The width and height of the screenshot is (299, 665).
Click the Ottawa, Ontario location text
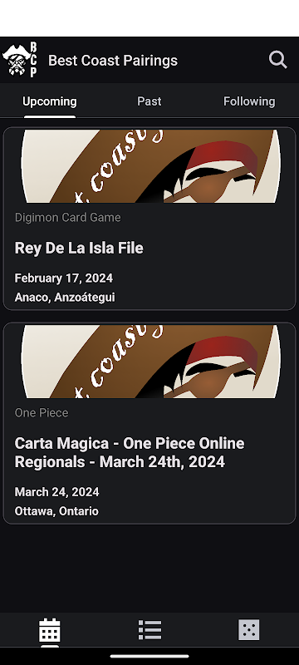point(56,511)
